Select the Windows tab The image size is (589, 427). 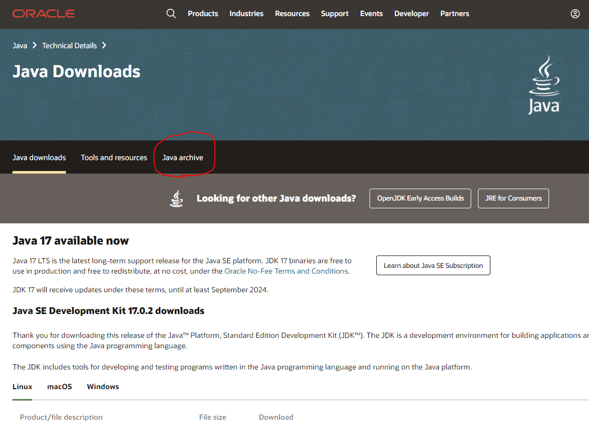click(x=103, y=387)
